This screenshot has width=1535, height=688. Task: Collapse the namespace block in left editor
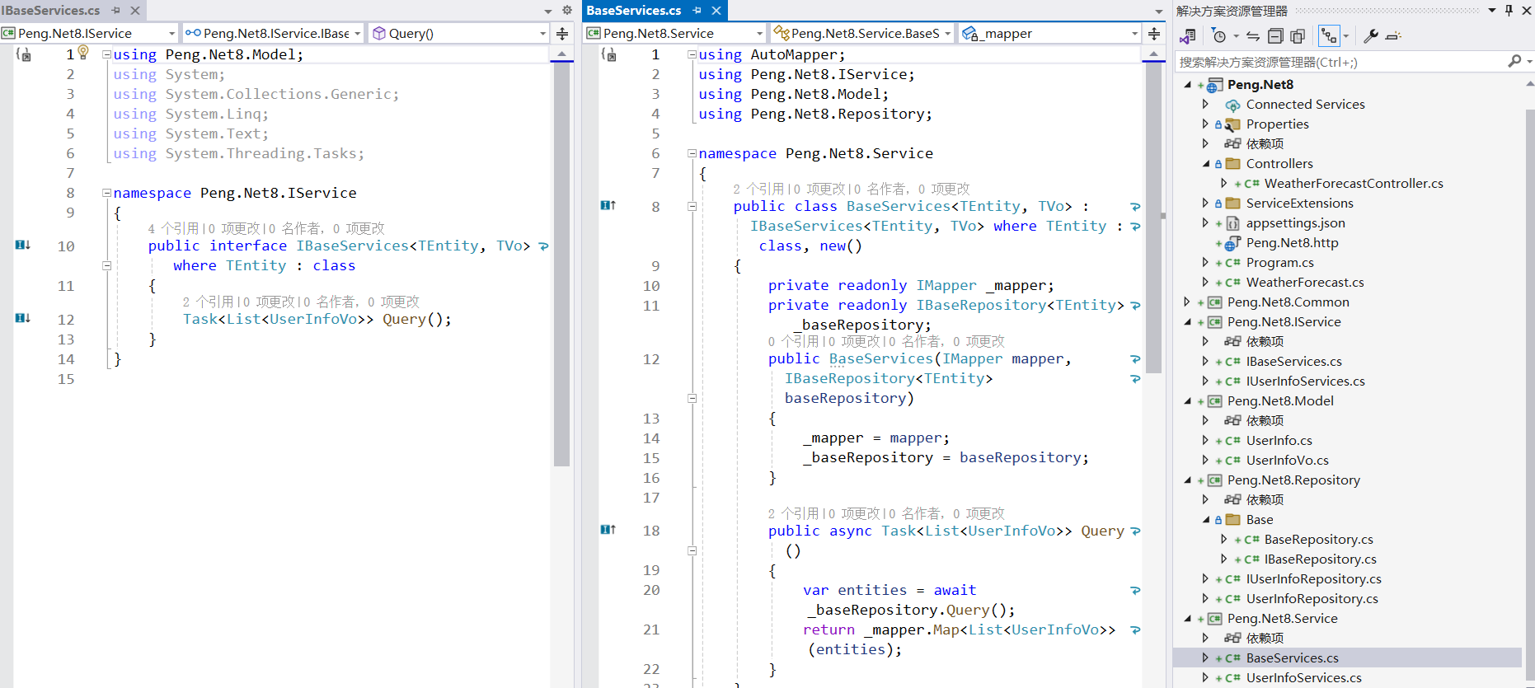click(106, 193)
